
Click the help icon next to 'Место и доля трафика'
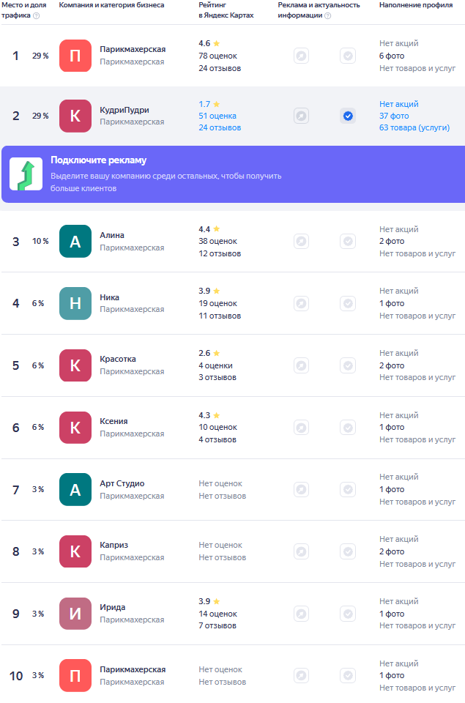pos(37,15)
